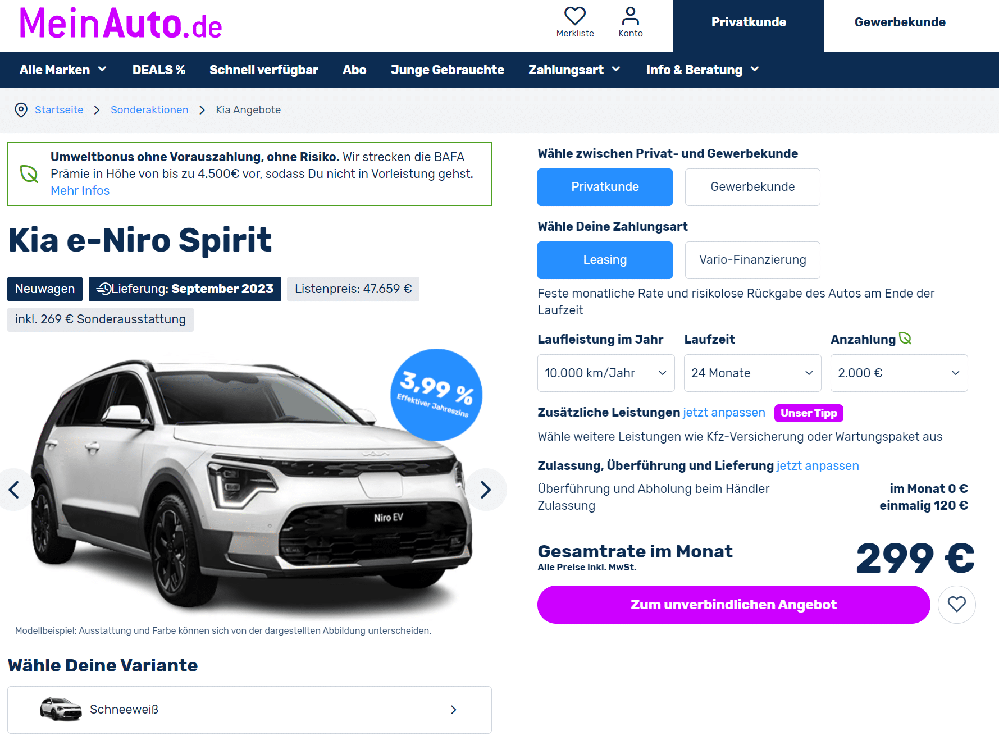Show next car image arrow
This screenshot has height=745, width=999.
click(486, 490)
